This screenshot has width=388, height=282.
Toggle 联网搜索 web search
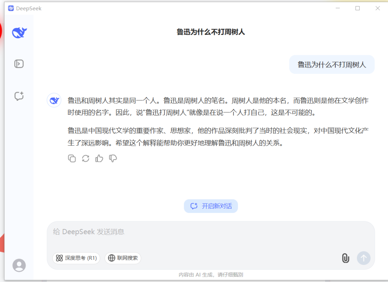pyautogui.click(x=123, y=258)
